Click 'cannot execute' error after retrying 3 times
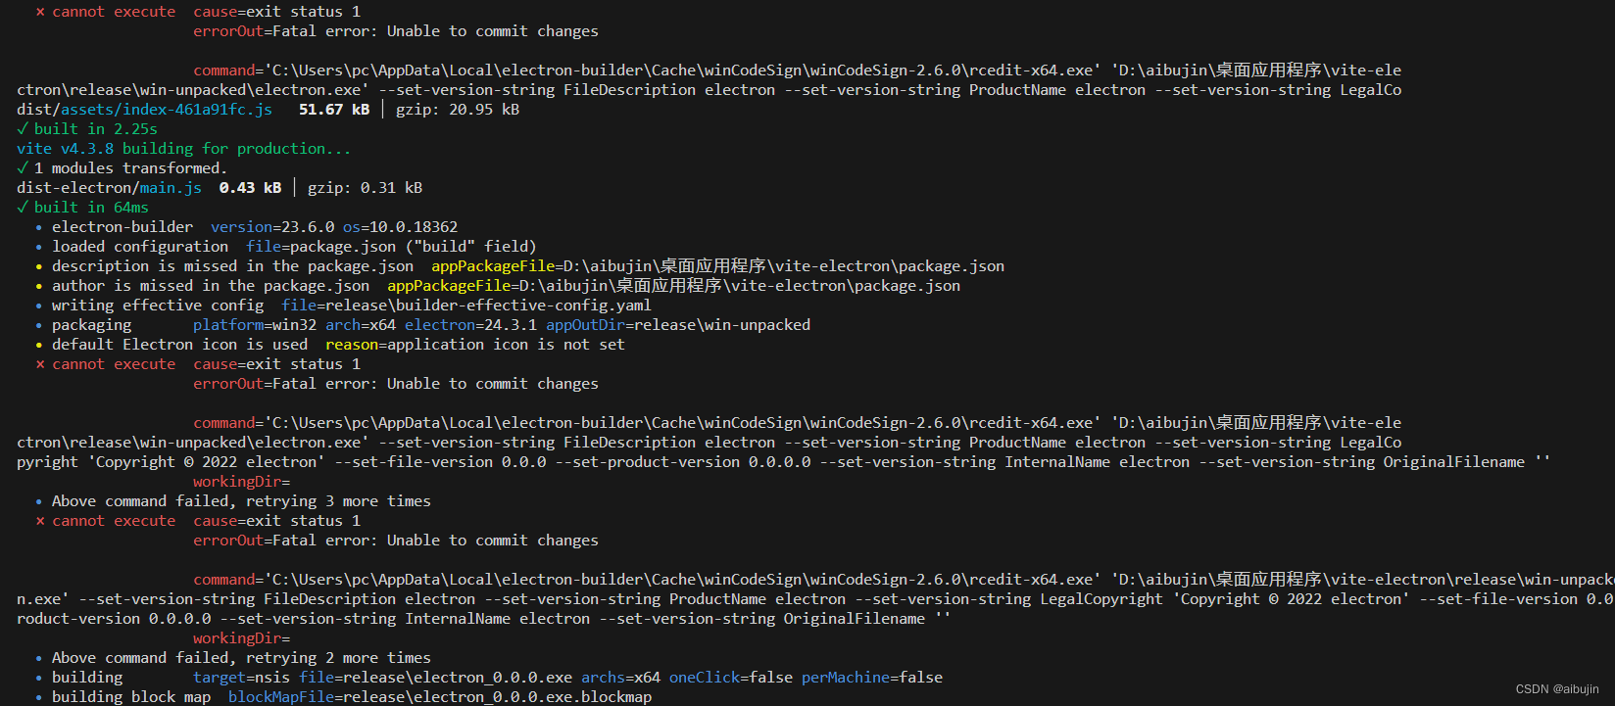The width and height of the screenshot is (1615, 706). [198, 521]
